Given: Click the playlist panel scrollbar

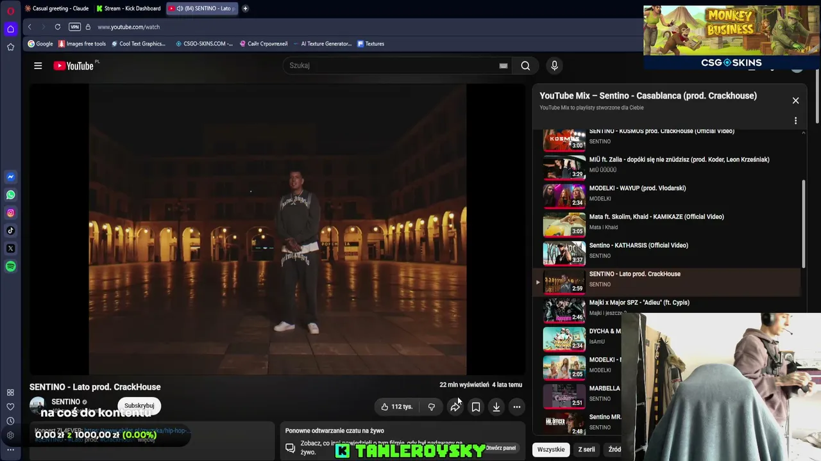Looking at the screenshot, I should point(803,224).
